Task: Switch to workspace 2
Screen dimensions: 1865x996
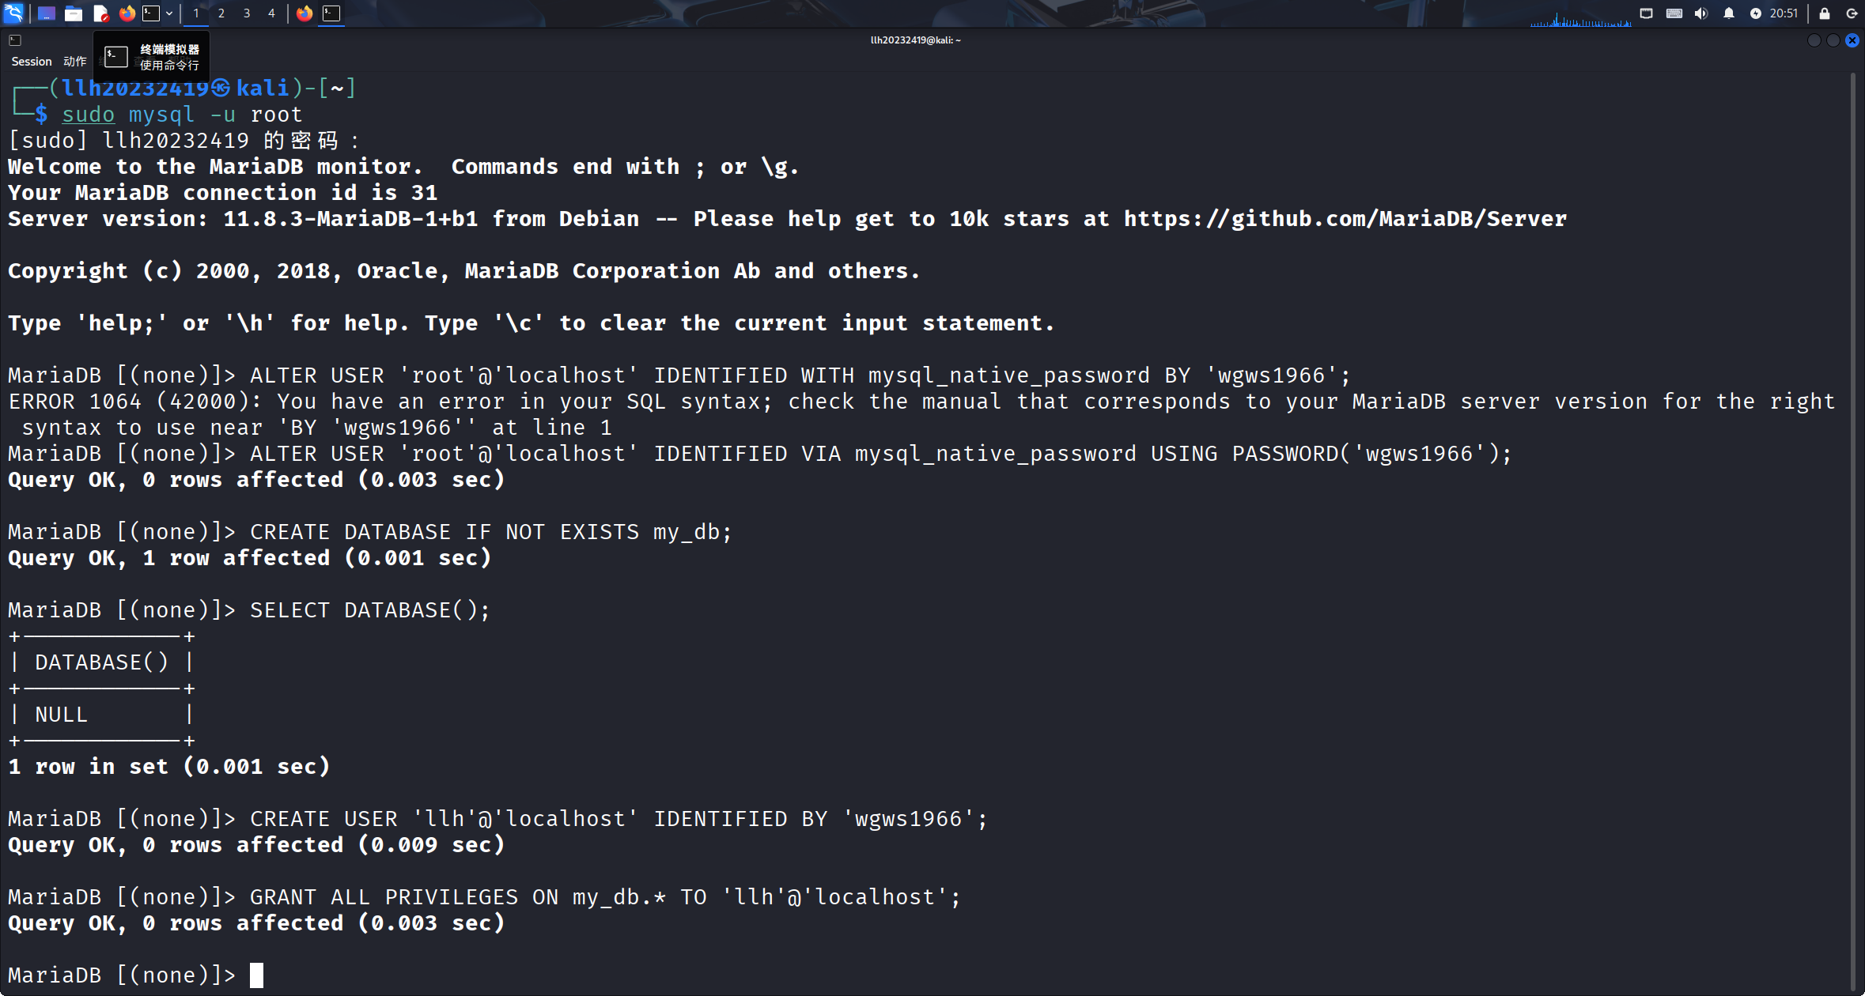Action: [221, 13]
